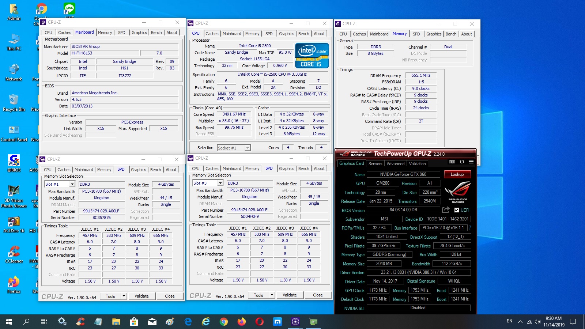Click the GPU-Z card icon on the taskbar

point(313,322)
